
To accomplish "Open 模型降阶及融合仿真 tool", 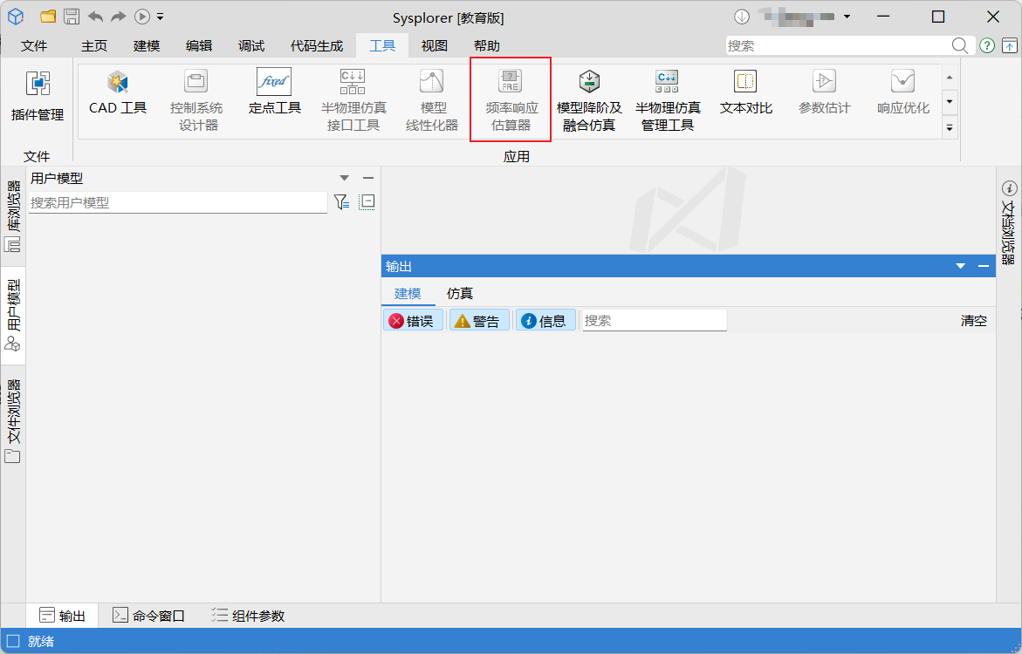I will [589, 100].
